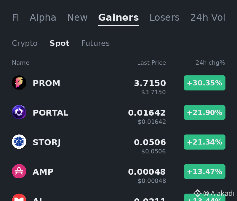Switch to the Alpha tab
The height and width of the screenshot is (201, 237).
(43, 17)
